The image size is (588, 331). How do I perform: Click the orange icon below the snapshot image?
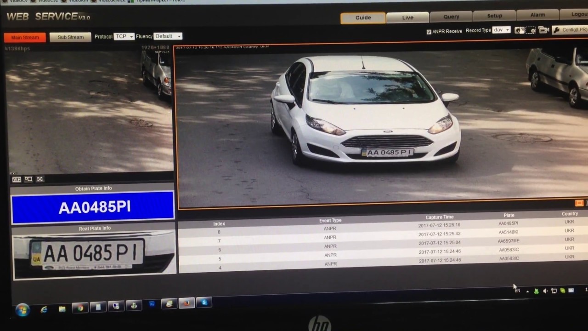pyautogui.click(x=579, y=203)
